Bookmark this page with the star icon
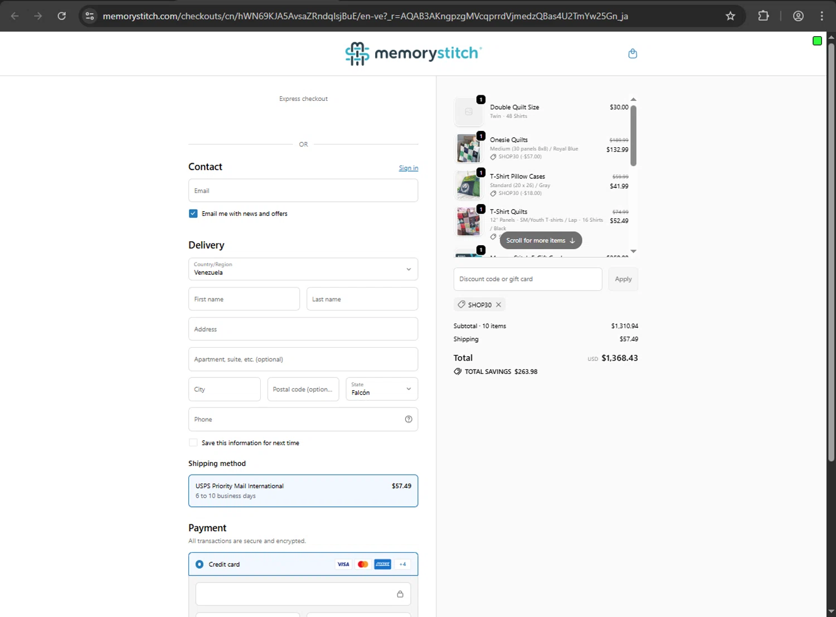 pos(730,16)
